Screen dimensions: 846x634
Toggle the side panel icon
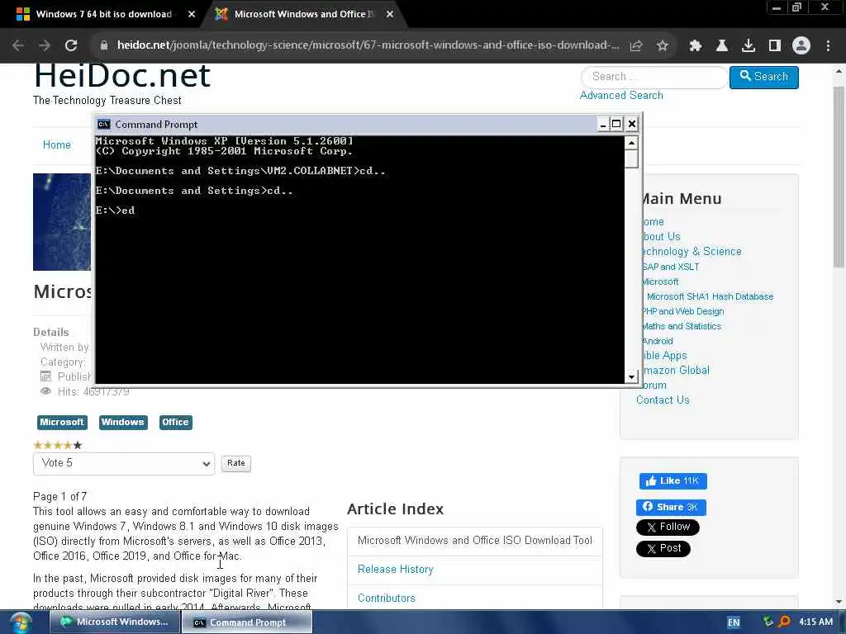[x=775, y=46]
